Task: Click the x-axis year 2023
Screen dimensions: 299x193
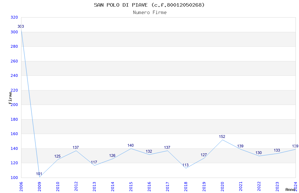Action: (277, 187)
